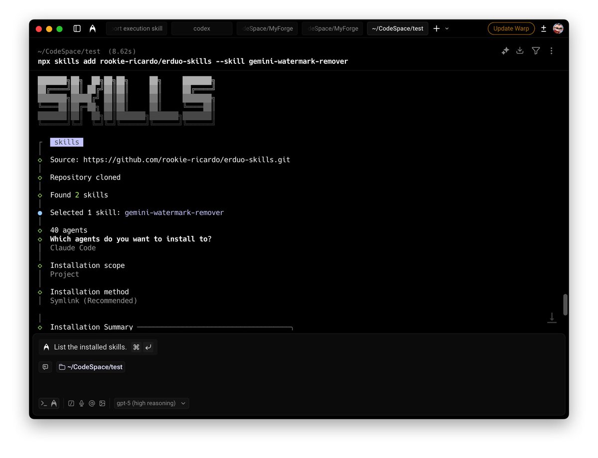The image size is (598, 458).
Task: Open the user profile avatar
Action: [558, 28]
